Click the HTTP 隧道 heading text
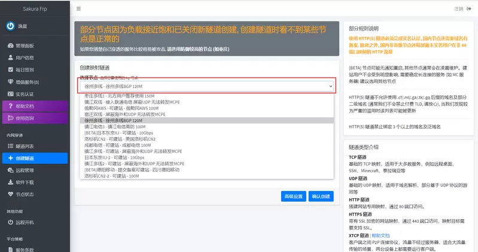This screenshot has width=478, height=252. (x=359, y=199)
